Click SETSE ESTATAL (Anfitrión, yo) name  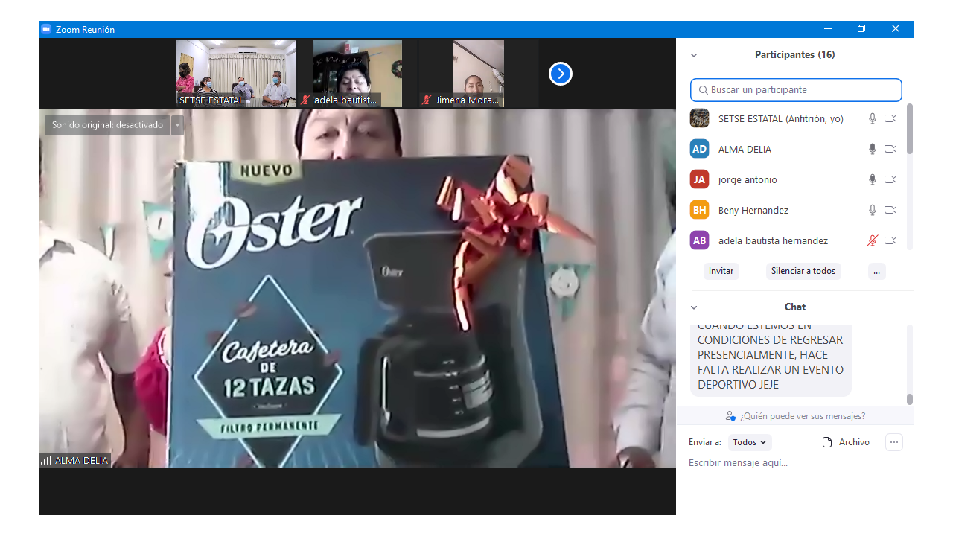(781, 118)
